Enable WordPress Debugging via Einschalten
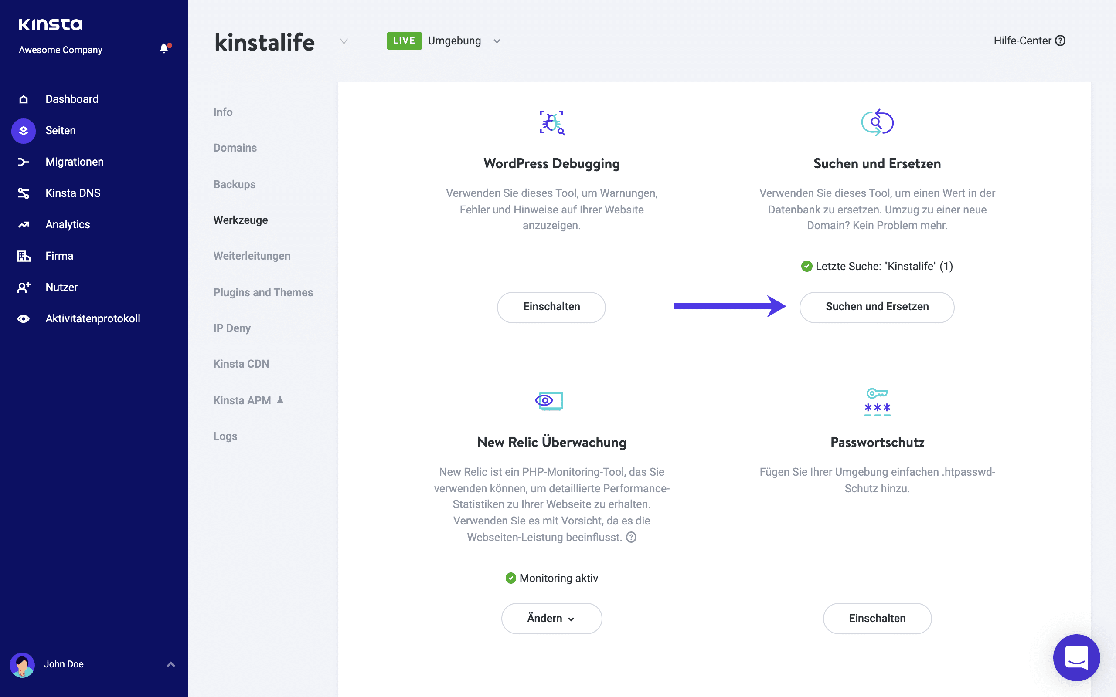Image resolution: width=1116 pixels, height=697 pixels. coord(551,307)
